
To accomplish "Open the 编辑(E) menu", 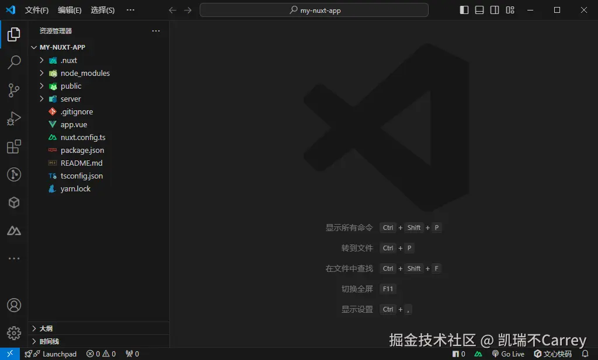I will [69, 11].
